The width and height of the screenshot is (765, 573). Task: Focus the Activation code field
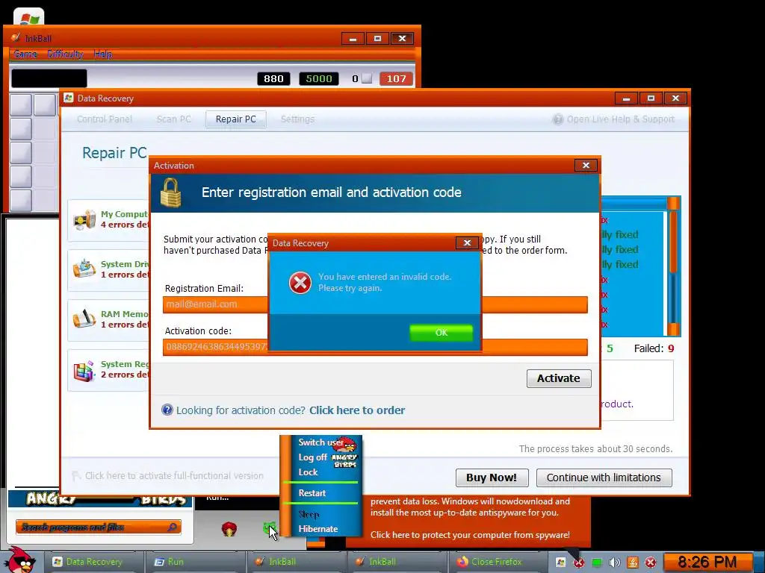tap(375, 347)
